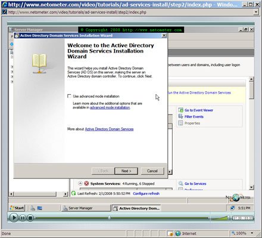
Task: Click the quick launch server icon
Action: (x=33, y=208)
